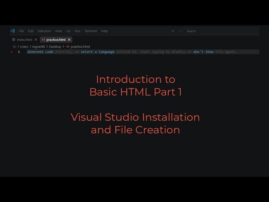This screenshot has height=202, width=269.
Task: Close the index.html tab
Action: tap(36, 40)
